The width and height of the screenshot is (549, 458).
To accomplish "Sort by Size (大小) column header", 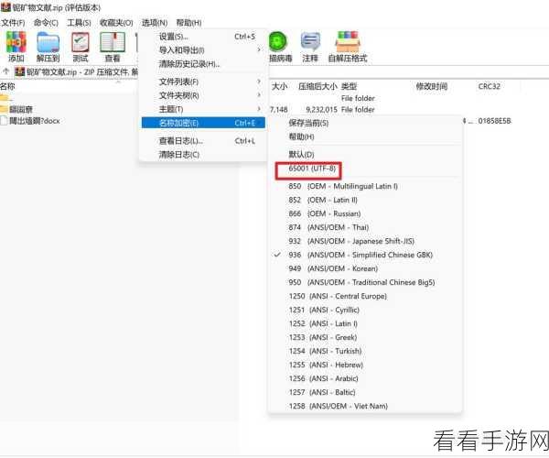I will pos(279,86).
